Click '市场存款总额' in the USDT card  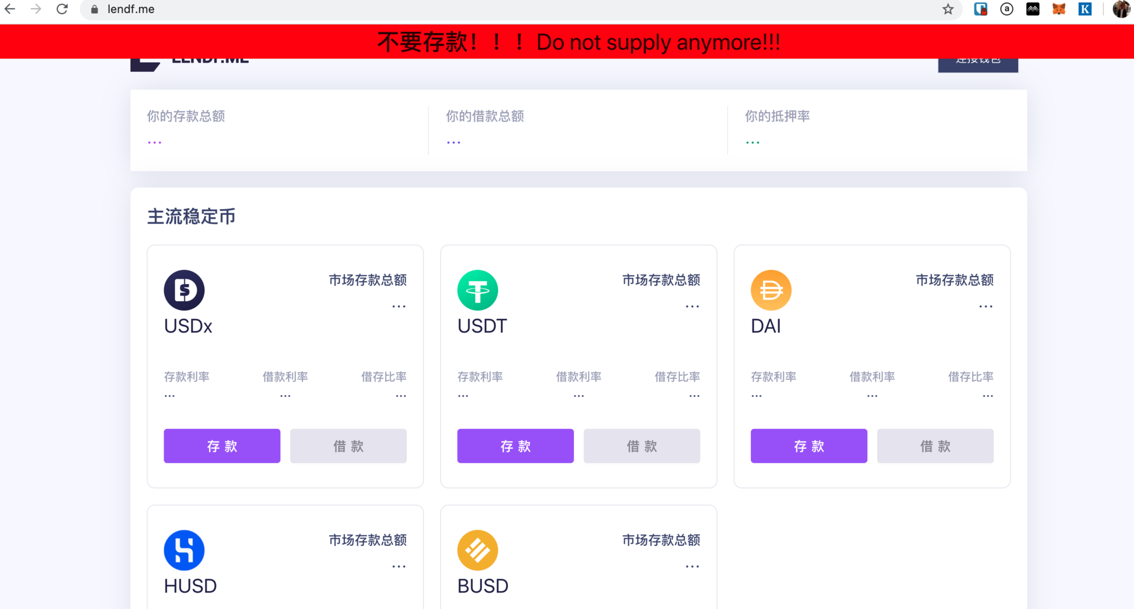[661, 280]
